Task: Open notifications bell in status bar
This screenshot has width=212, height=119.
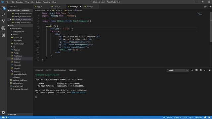Action: point(209,117)
